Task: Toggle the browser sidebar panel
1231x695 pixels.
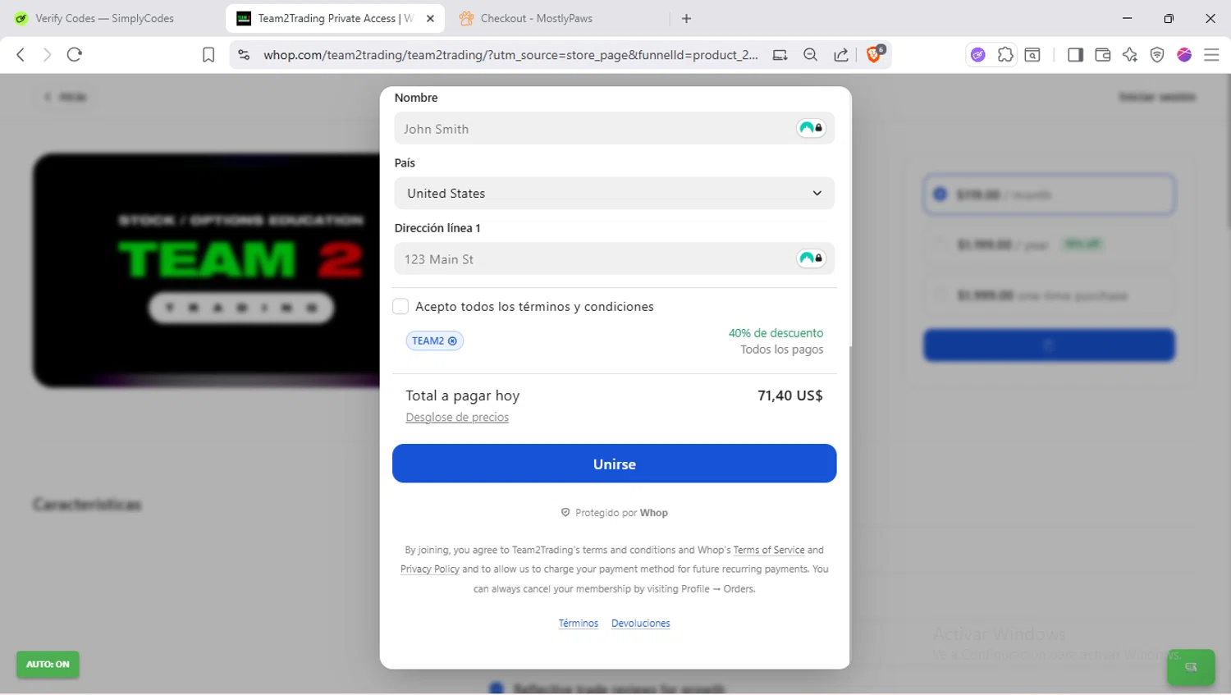Action: (1075, 55)
